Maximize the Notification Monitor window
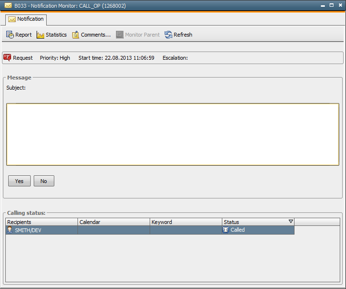Image resolution: width=346 pixels, height=289 pixels. [x=332, y=5]
